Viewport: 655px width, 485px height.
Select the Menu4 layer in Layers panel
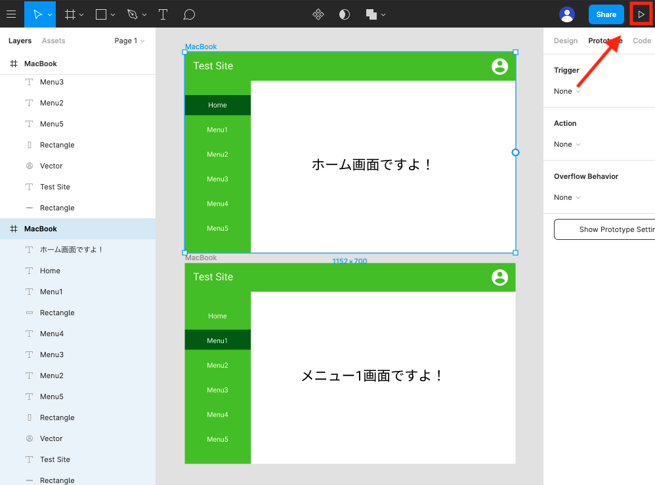(x=77, y=334)
